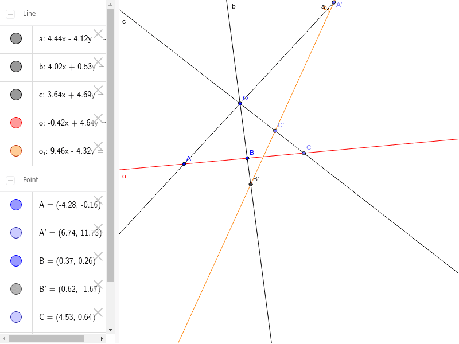Screen dimensions: 459x344
Task: Delete point A with its X icon
Action: 98,200
